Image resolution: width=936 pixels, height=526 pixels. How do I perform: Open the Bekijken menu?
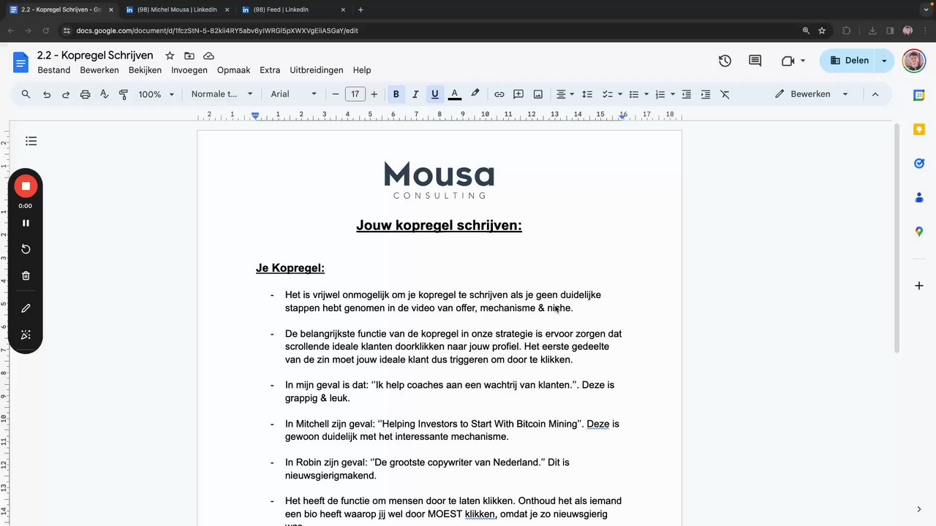point(145,70)
